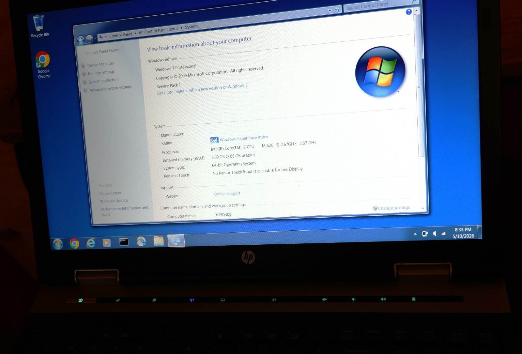Click the Search Control Panel field
The image size is (522, 354).
381,6
